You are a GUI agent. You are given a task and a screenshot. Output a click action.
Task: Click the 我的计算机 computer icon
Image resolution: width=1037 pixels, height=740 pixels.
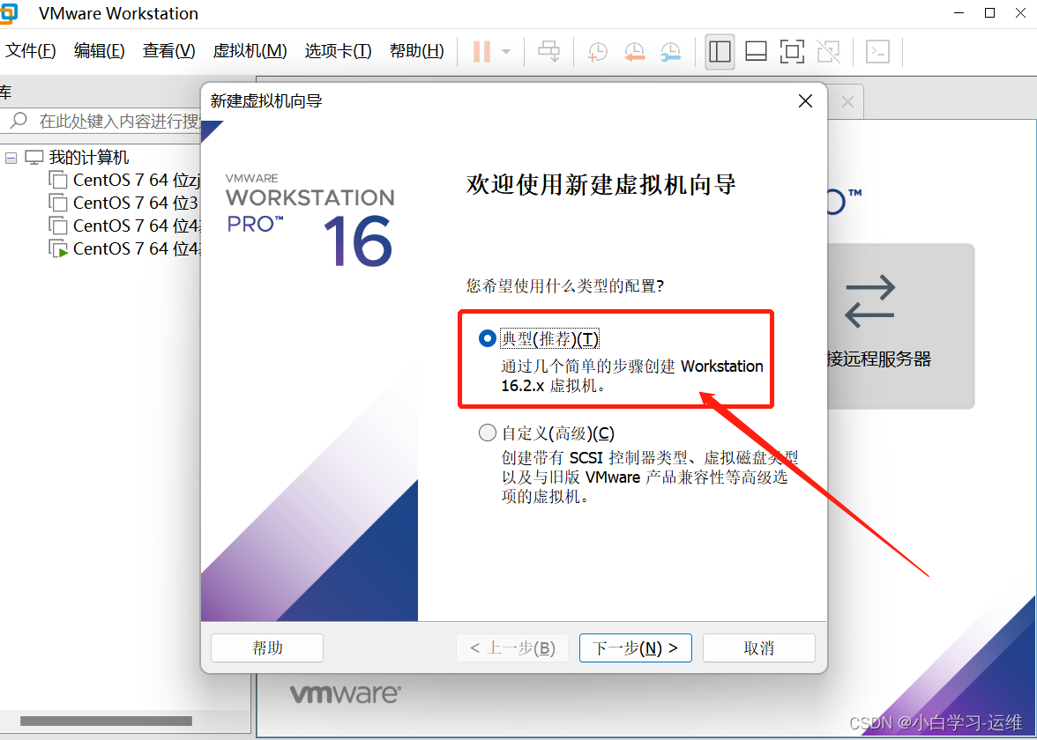point(34,157)
